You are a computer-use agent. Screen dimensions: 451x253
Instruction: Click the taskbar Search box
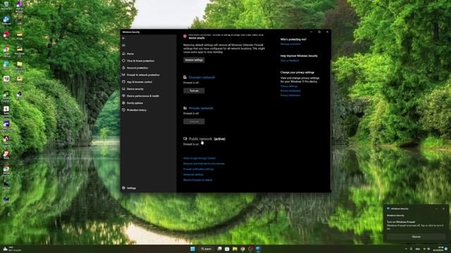[206, 249]
